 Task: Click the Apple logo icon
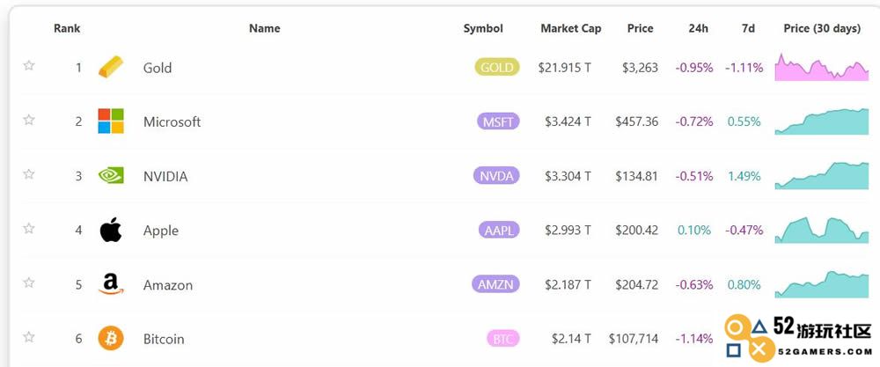pos(111,230)
